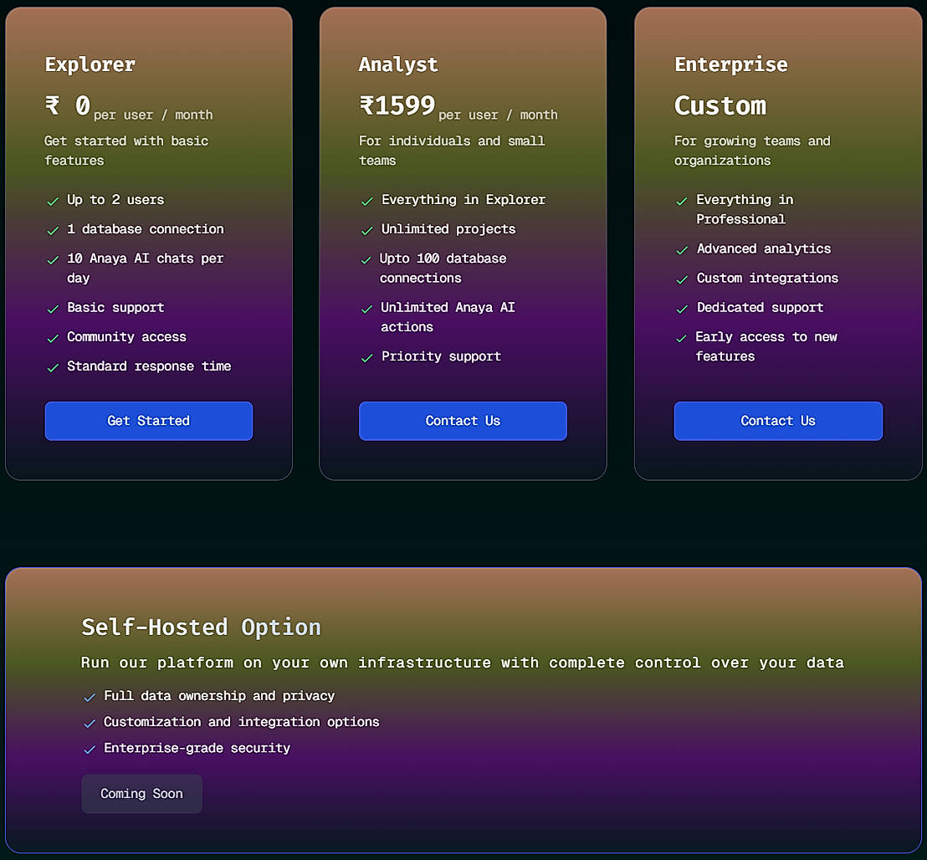
Task: Click 'Enterprise-grade security' text
Action: point(197,748)
